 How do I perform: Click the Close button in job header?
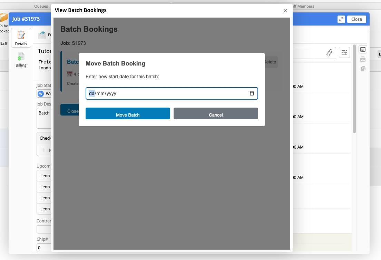click(x=356, y=19)
